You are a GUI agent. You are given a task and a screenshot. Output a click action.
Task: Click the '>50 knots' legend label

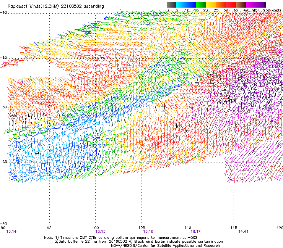[272, 10]
